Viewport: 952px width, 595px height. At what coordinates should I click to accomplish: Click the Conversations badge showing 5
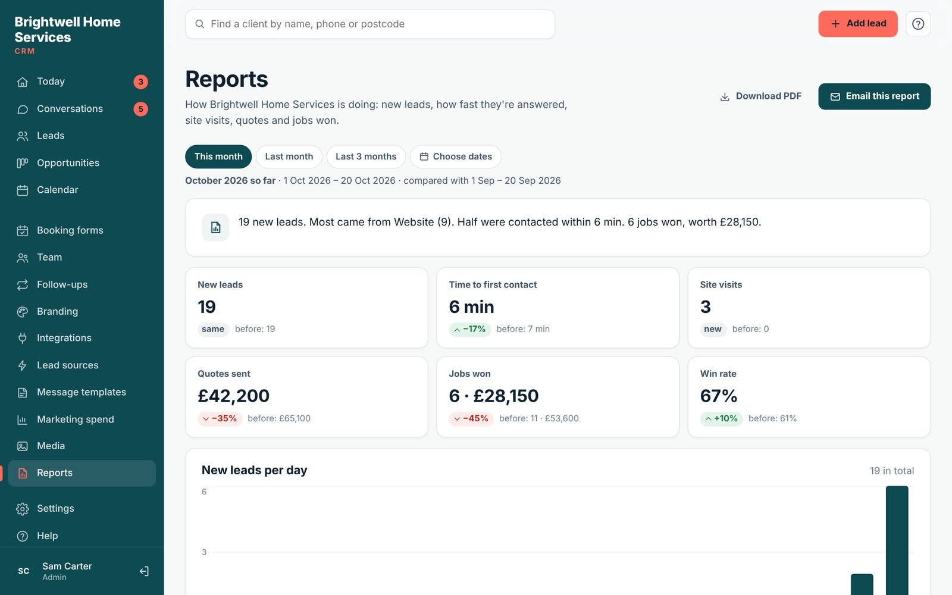pos(140,109)
